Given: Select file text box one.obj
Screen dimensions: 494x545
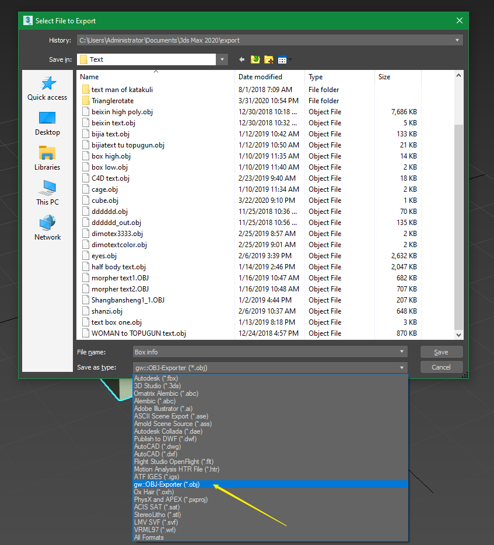Looking at the screenshot, I should coord(116,322).
